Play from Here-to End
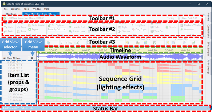Viewport: 212px width, 112px height. [77, 27]
